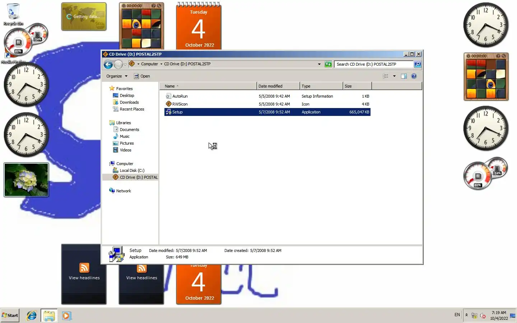
Task: Click the Icon type cell for RWSicon
Action: pos(306,104)
